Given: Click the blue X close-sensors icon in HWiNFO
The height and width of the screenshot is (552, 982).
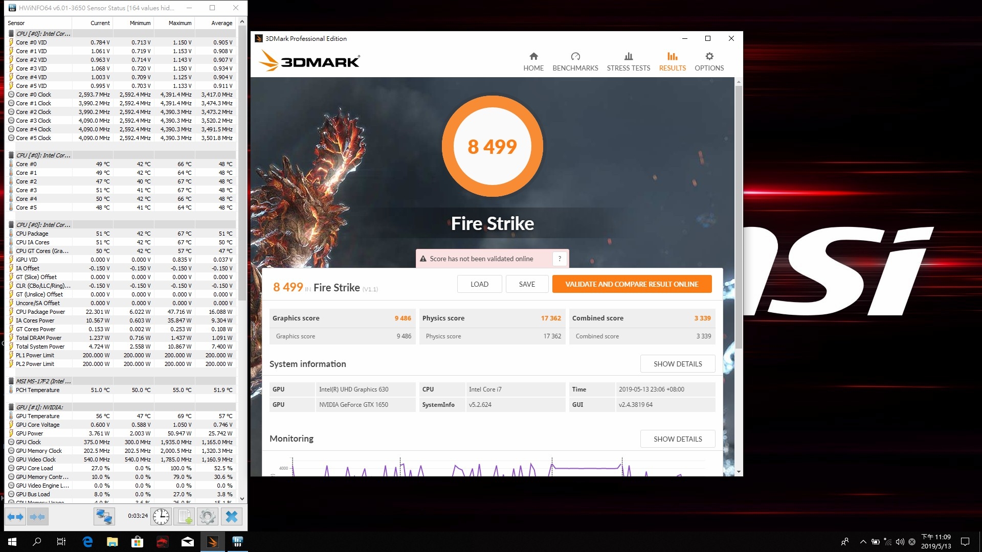Looking at the screenshot, I should pos(232,517).
